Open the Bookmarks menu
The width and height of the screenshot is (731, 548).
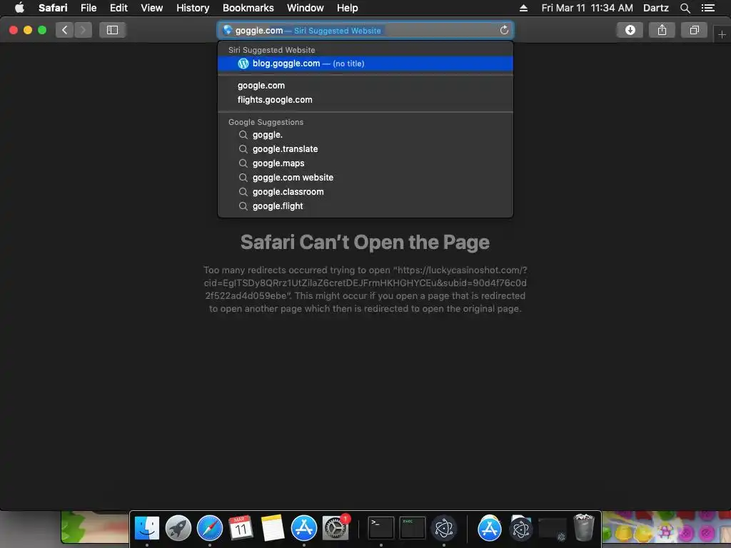tap(248, 8)
